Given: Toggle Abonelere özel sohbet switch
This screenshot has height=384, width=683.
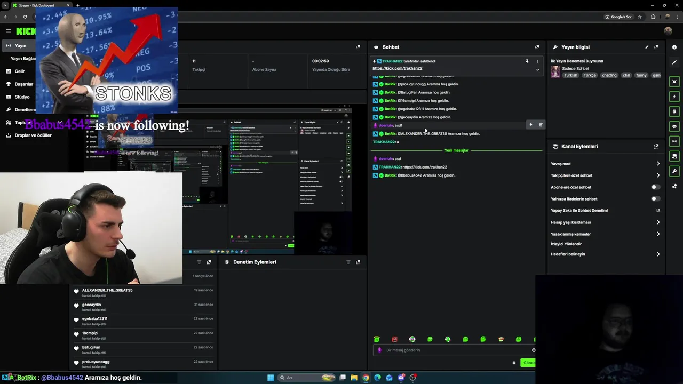Looking at the screenshot, I should (655, 187).
